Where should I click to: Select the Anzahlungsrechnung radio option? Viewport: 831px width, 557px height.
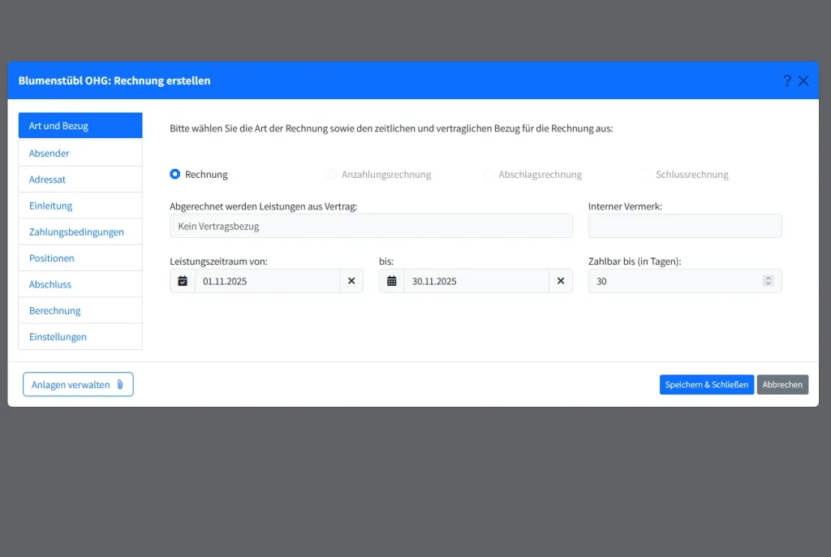pos(331,175)
